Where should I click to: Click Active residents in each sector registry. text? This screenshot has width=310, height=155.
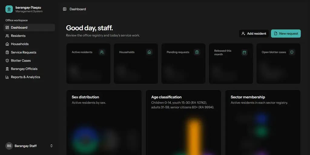coord(259,103)
